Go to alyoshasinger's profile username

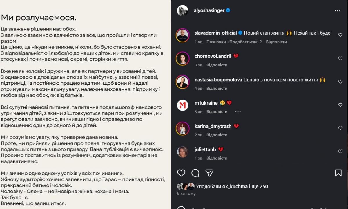tap(209, 10)
